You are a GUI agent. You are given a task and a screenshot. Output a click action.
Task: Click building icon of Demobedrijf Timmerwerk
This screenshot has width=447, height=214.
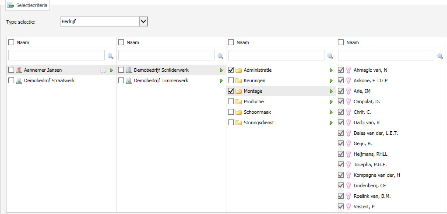click(129, 81)
